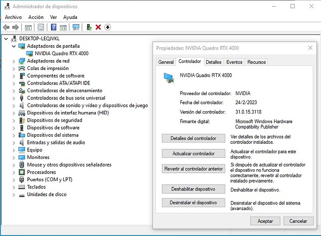Image resolution: width=321 pixels, height=236 pixels.
Task: Click the Teclados keyboard icon
Action: (x=22, y=187)
